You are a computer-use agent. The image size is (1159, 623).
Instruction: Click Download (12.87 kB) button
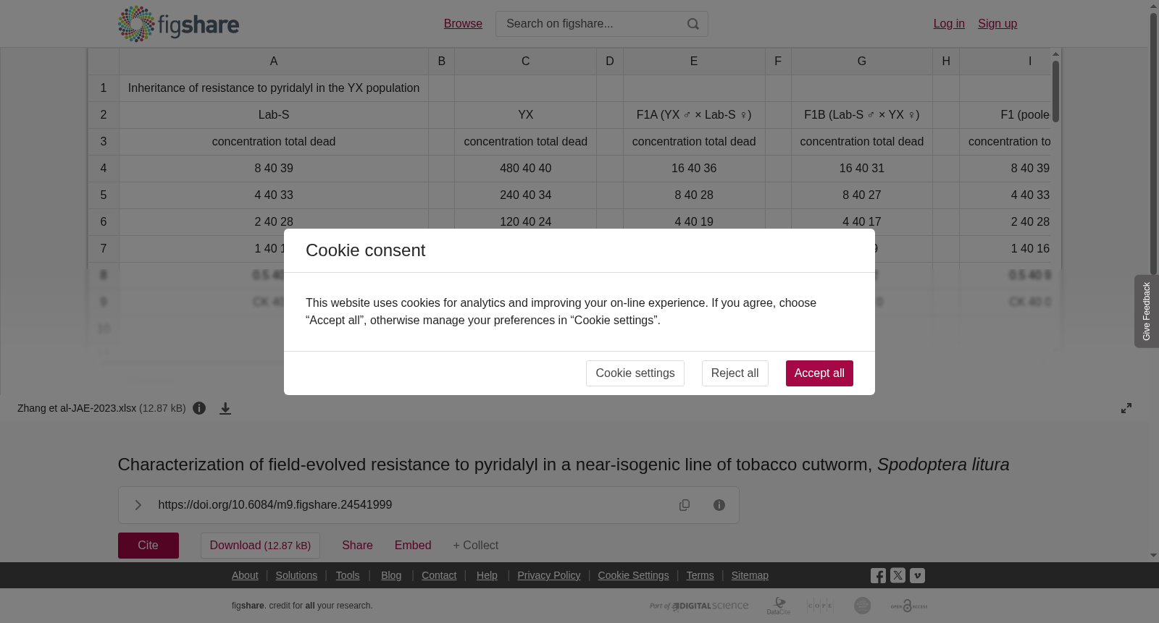coord(260,546)
